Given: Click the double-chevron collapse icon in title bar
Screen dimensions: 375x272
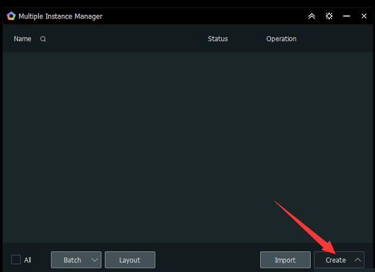Looking at the screenshot, I should pos(311,16).
